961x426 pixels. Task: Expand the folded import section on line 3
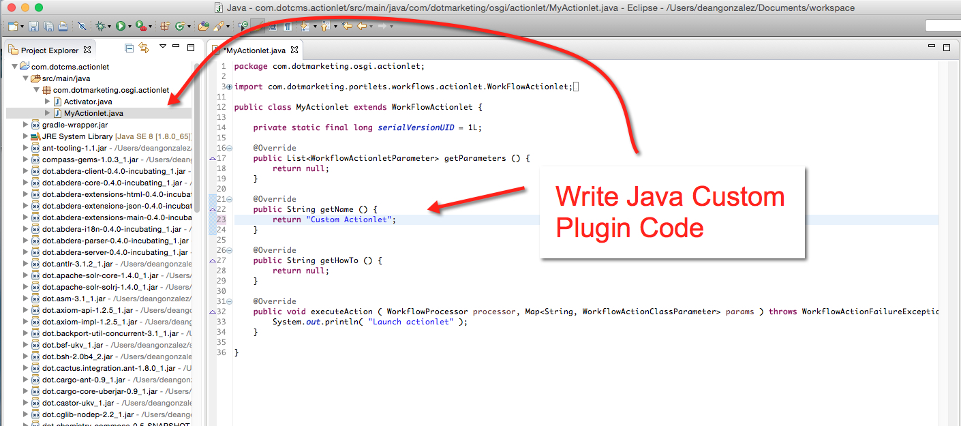[x=229, y=87]
